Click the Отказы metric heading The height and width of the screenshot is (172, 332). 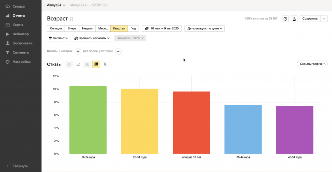tap(54, 64)
